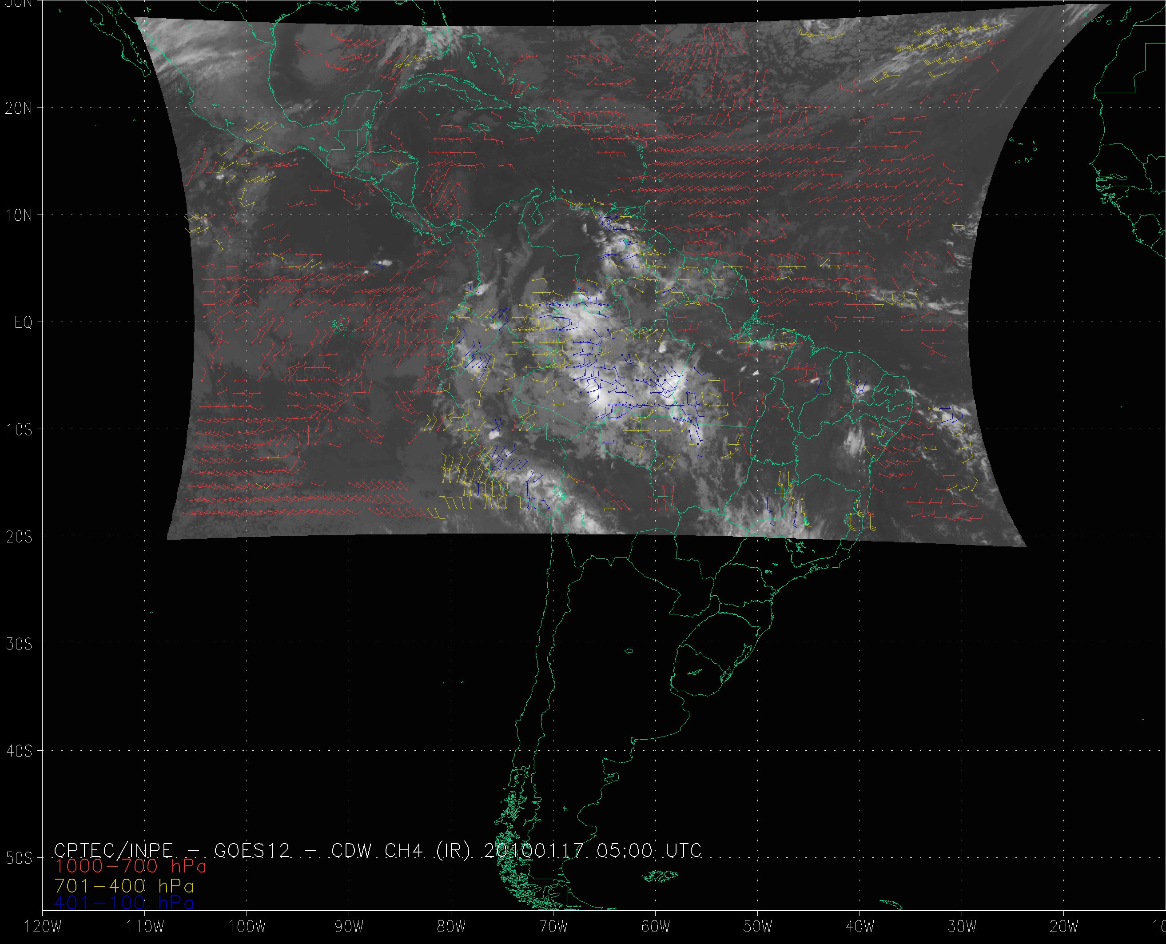This screenshot has height=944, width=1166.
Task: Click the 20N latitude axis label
Action: pos(19,108)
